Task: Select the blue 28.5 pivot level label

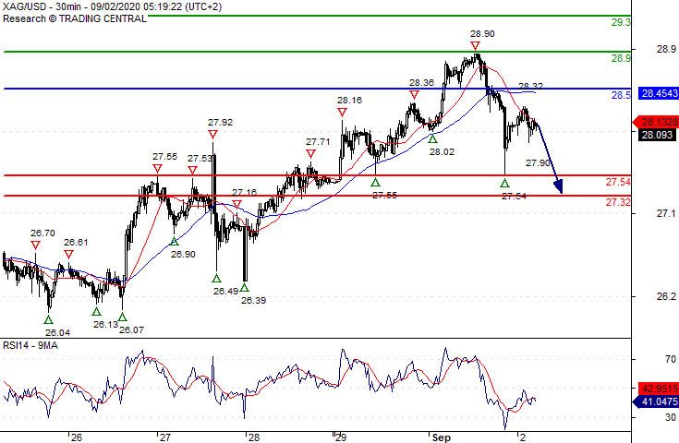Action: click(621, 95)
